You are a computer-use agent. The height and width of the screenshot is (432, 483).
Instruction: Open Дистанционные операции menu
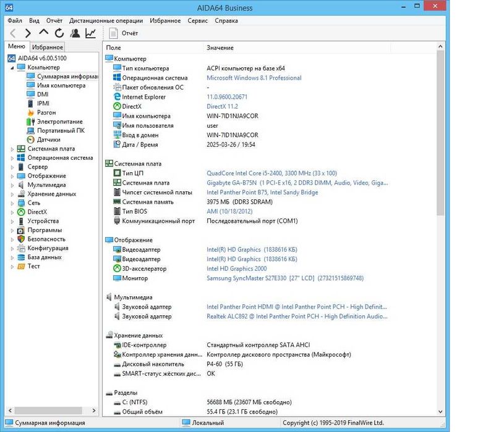pos(106,20)
